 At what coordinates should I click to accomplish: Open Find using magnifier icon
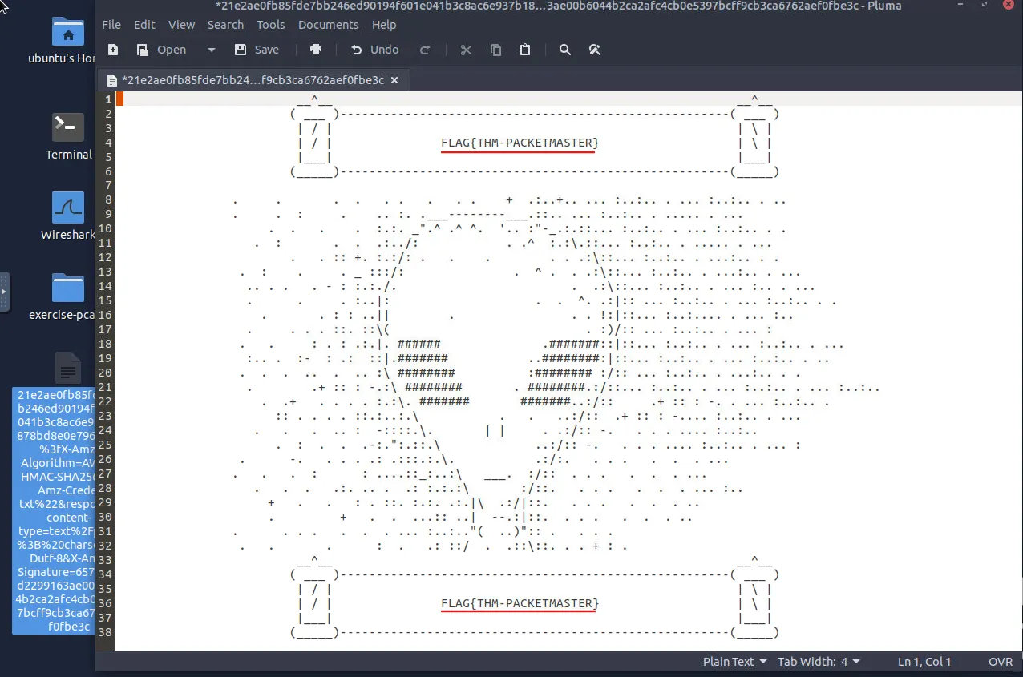(565, 50)
